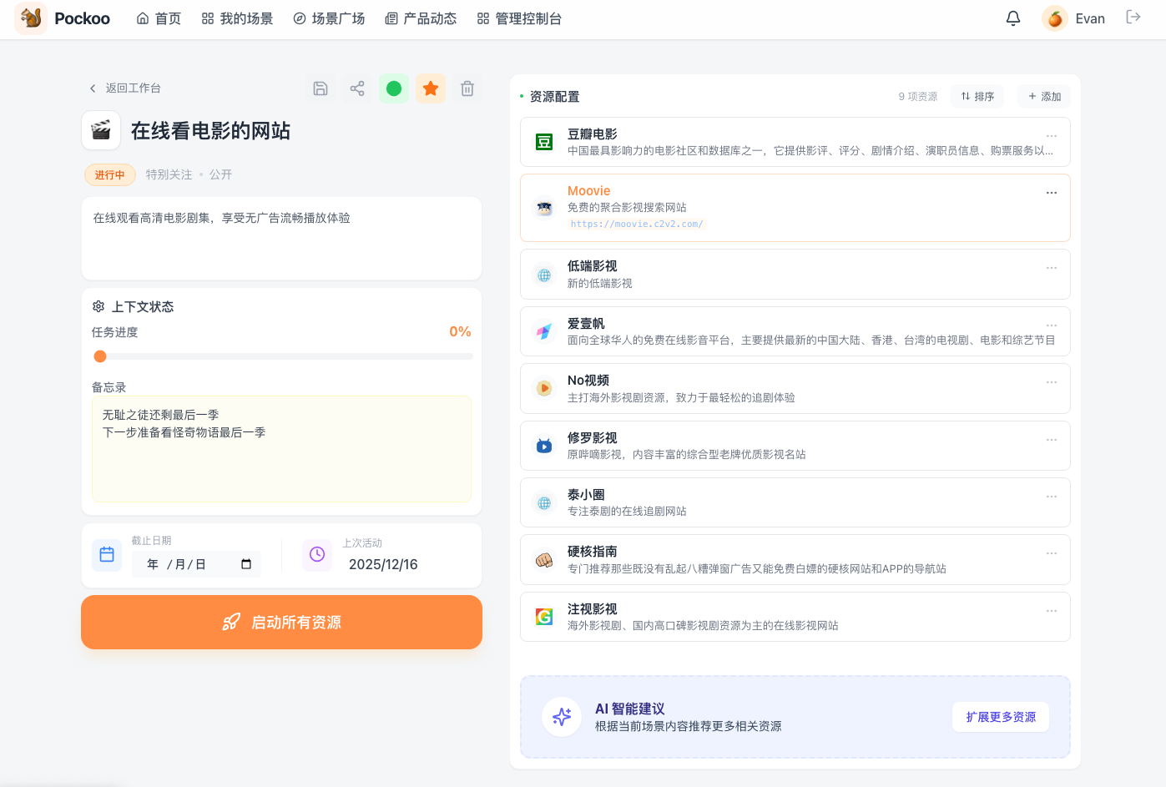Toggle 特别关注 next to the 进行中 badge
Screen dimensions: 1166x787
(x=169, y=174)
